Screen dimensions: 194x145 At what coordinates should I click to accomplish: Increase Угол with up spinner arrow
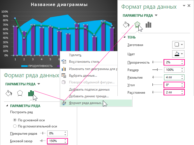point(182,84)
